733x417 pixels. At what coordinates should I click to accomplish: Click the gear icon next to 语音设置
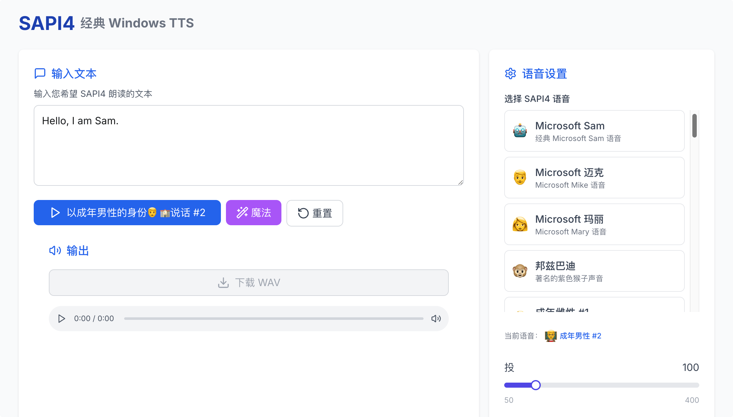511,74
